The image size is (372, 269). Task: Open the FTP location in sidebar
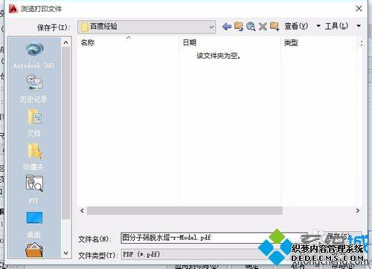click(33, 189)
